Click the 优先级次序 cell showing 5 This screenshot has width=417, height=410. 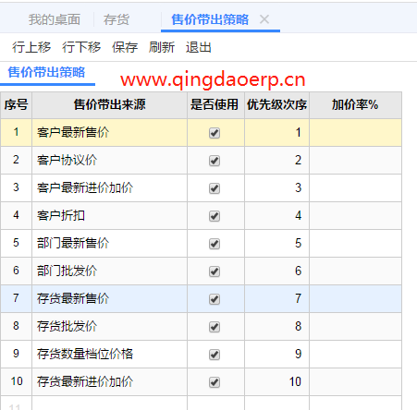pos(276,244)
